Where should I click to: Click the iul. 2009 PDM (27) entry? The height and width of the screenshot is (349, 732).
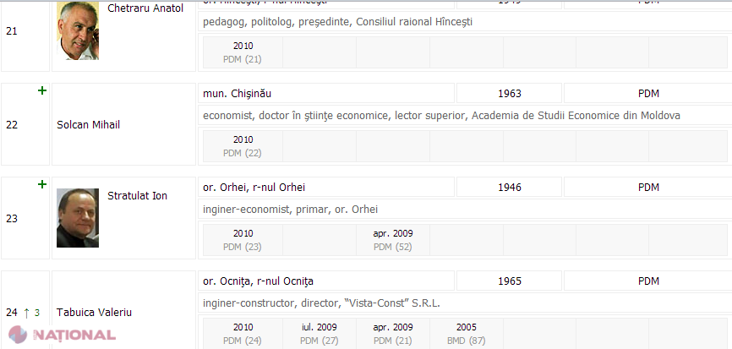[319, 334]
